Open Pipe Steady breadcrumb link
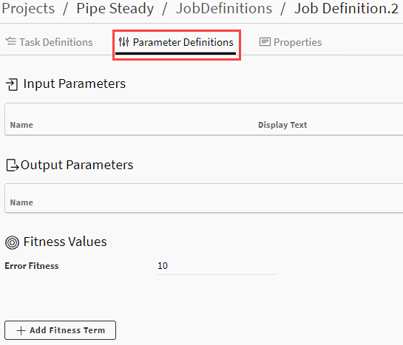403x345 pixels. [115, 8]
